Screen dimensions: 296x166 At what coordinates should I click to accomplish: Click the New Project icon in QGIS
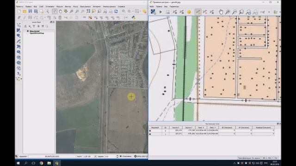click(19, 12)
